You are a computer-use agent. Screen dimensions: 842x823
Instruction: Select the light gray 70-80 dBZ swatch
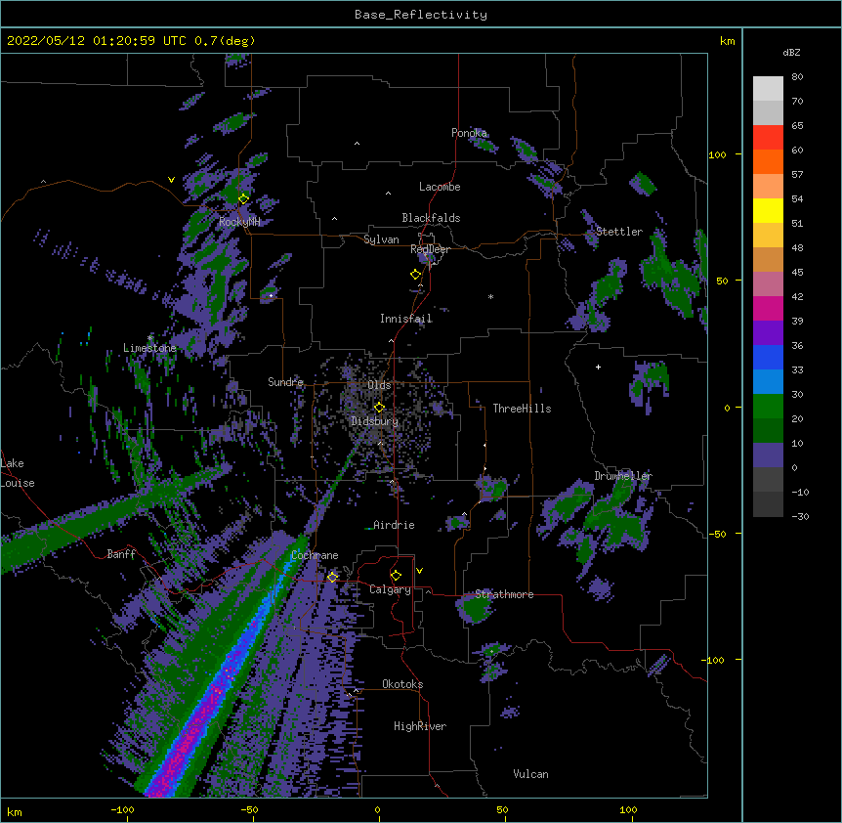(x=768, y=89)
